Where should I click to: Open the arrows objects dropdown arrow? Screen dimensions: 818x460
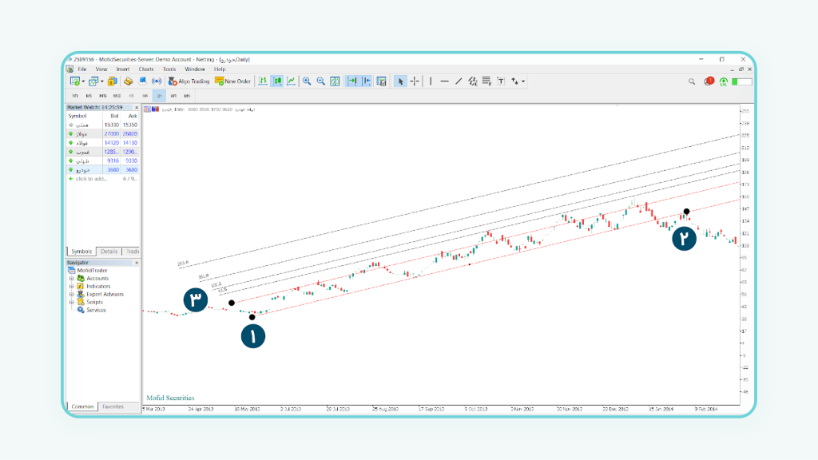pyautogui.click(x=524, y=81)
